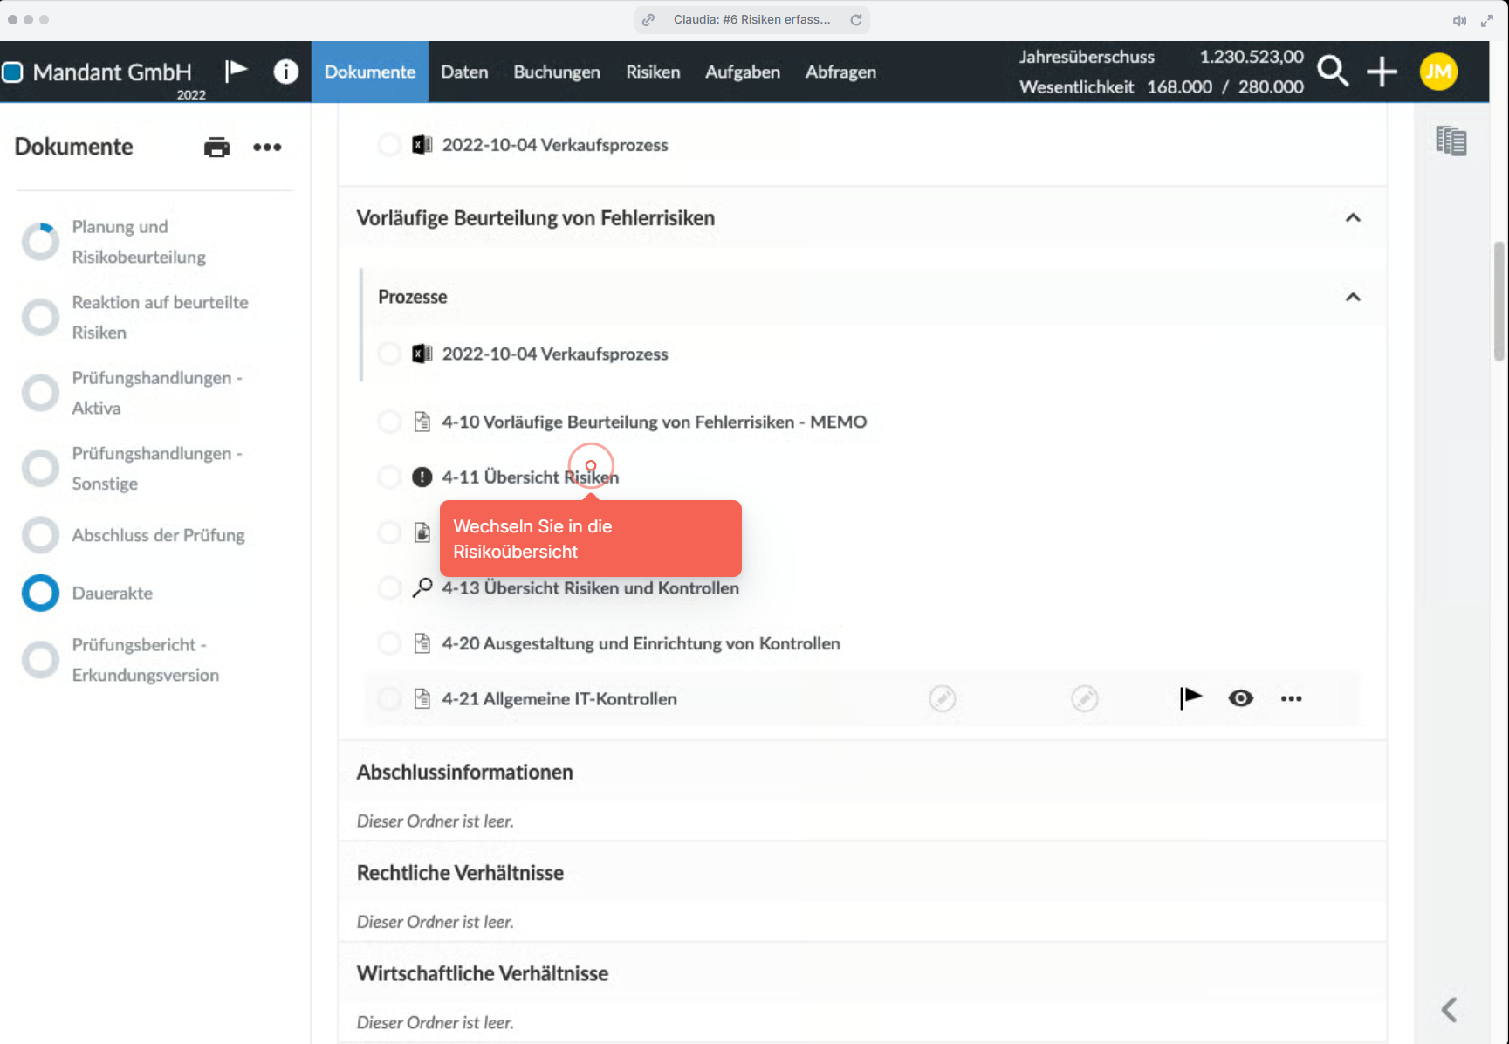The height and width of the screenshot is (1044, 1509).
Task: Collapse the Prozesse subsection
Action: pos(1353,297)
